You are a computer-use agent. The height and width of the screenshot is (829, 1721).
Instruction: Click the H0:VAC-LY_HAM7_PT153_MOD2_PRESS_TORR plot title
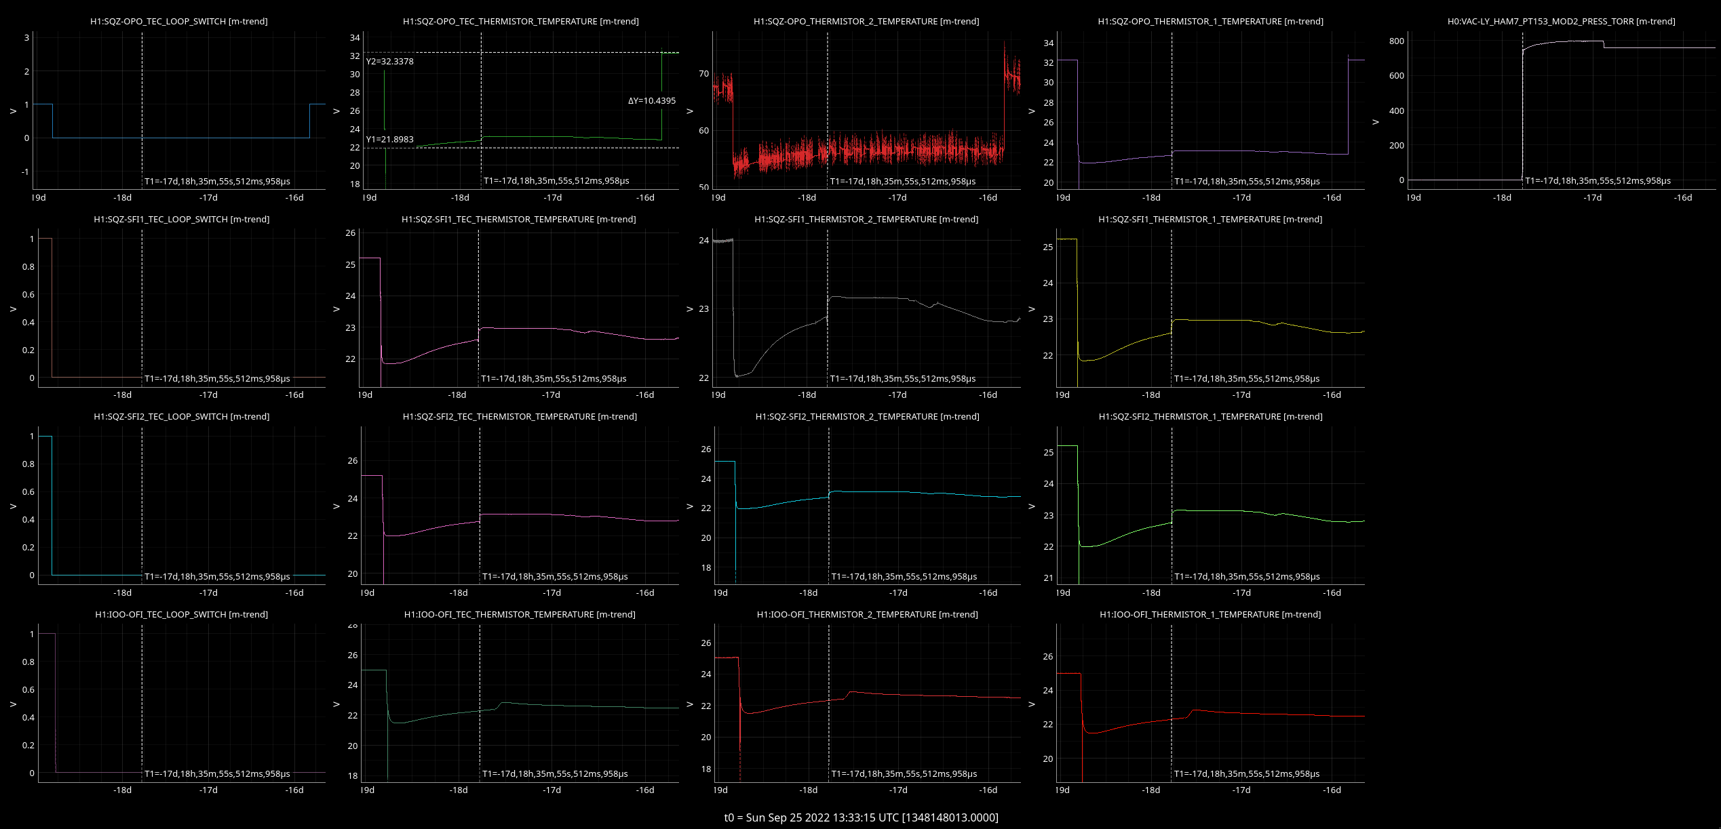coord(1561,22)
